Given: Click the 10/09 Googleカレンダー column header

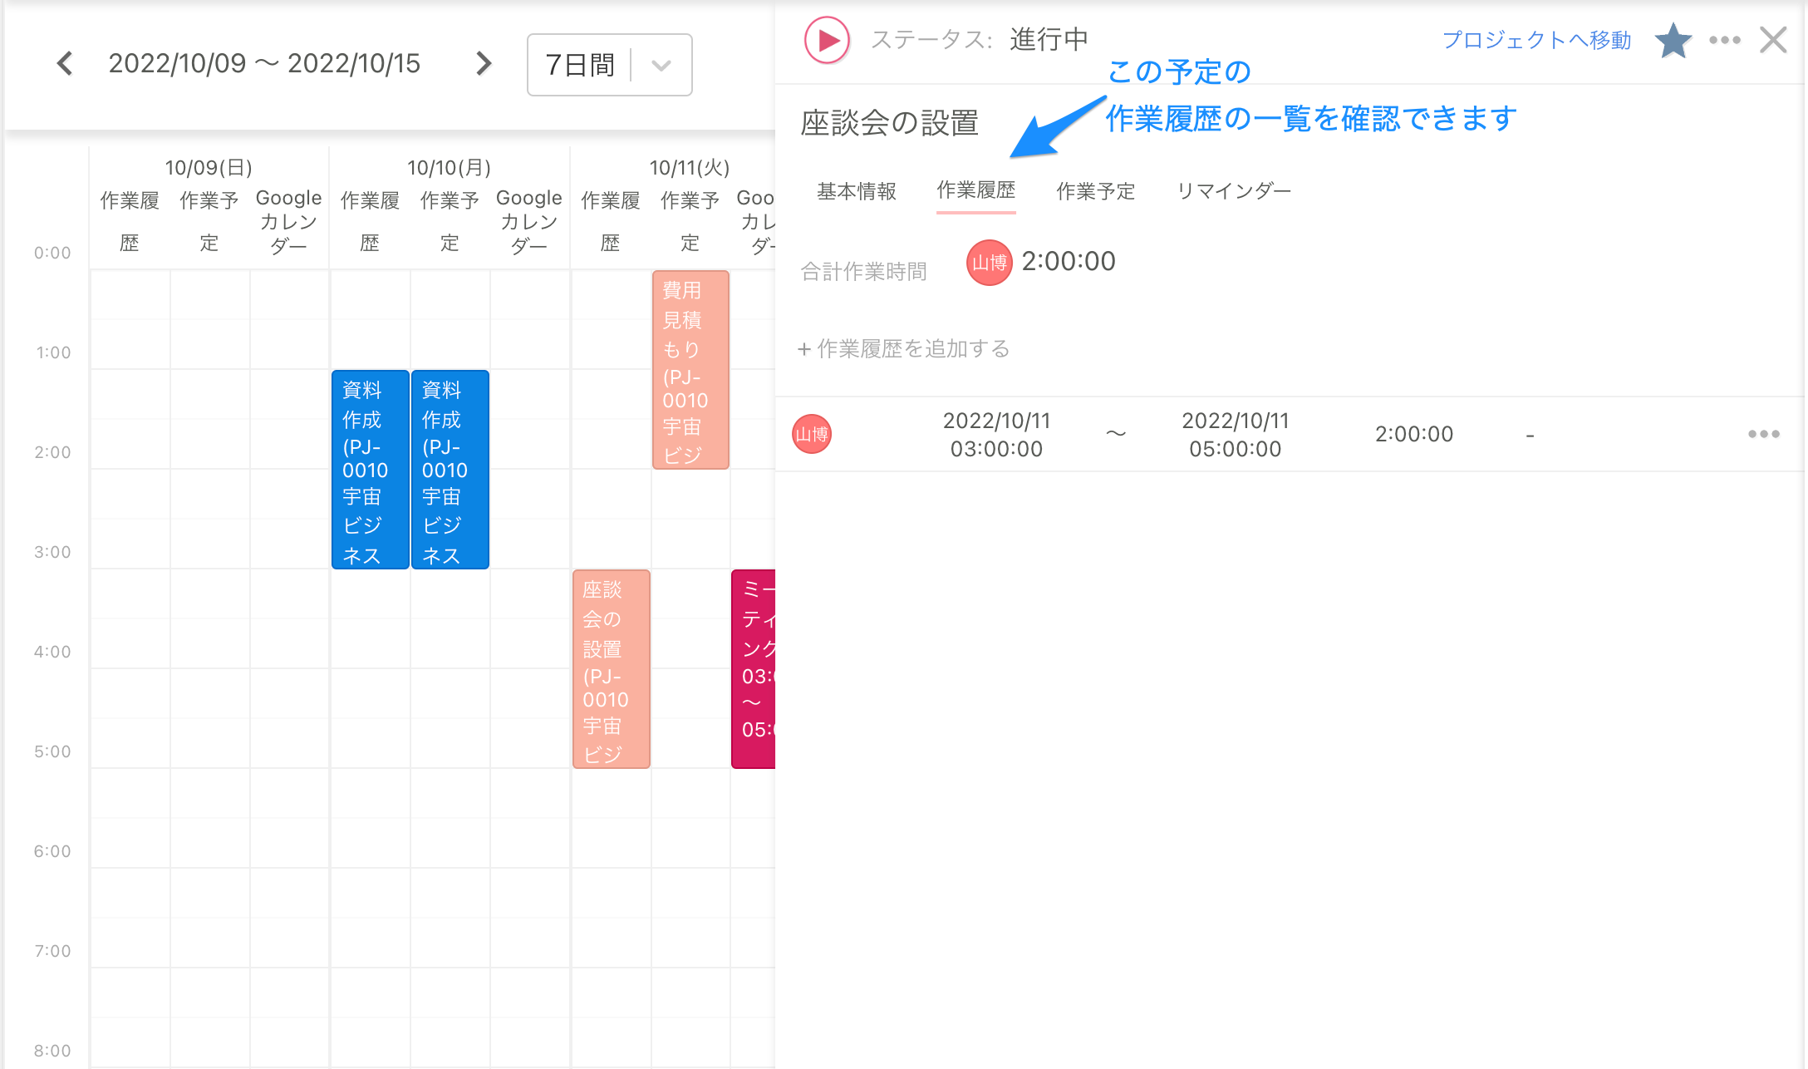Looking at the screenshot, I should pos(288,222).
